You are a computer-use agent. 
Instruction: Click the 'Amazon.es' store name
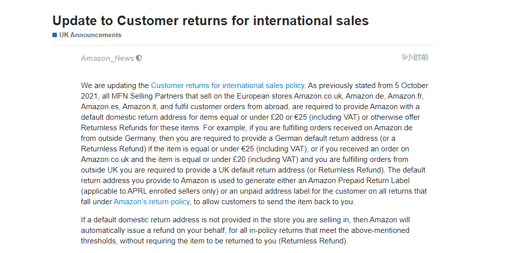[x=98, y=107]
